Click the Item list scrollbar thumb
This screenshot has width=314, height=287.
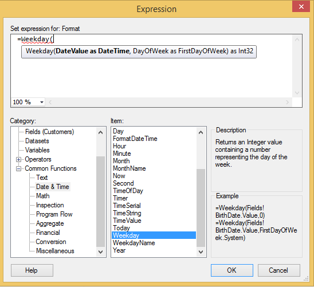tap(201, 208)
